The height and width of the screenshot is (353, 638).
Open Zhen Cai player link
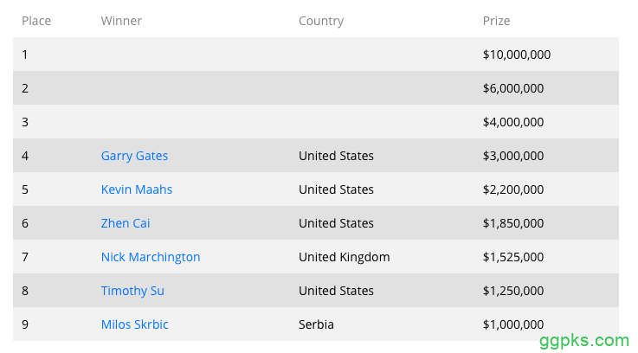click(x=126, y=223)
